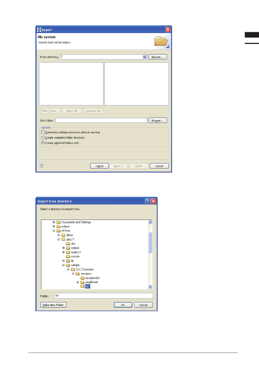Image resolution: width=259 pixels, height=366 pixels.
Task: Click the Finish button
Action: 139,166
